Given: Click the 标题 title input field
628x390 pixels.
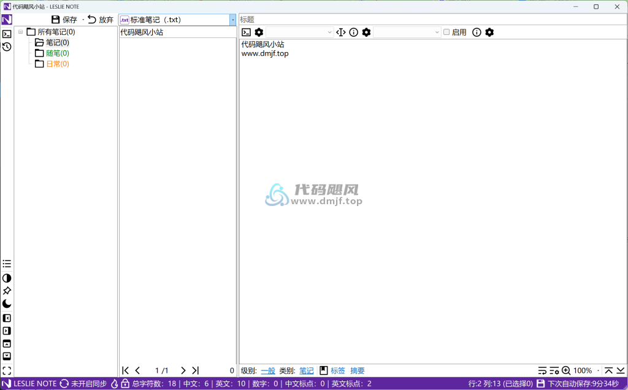Looking at the screenshot, I should coord(432,20).
